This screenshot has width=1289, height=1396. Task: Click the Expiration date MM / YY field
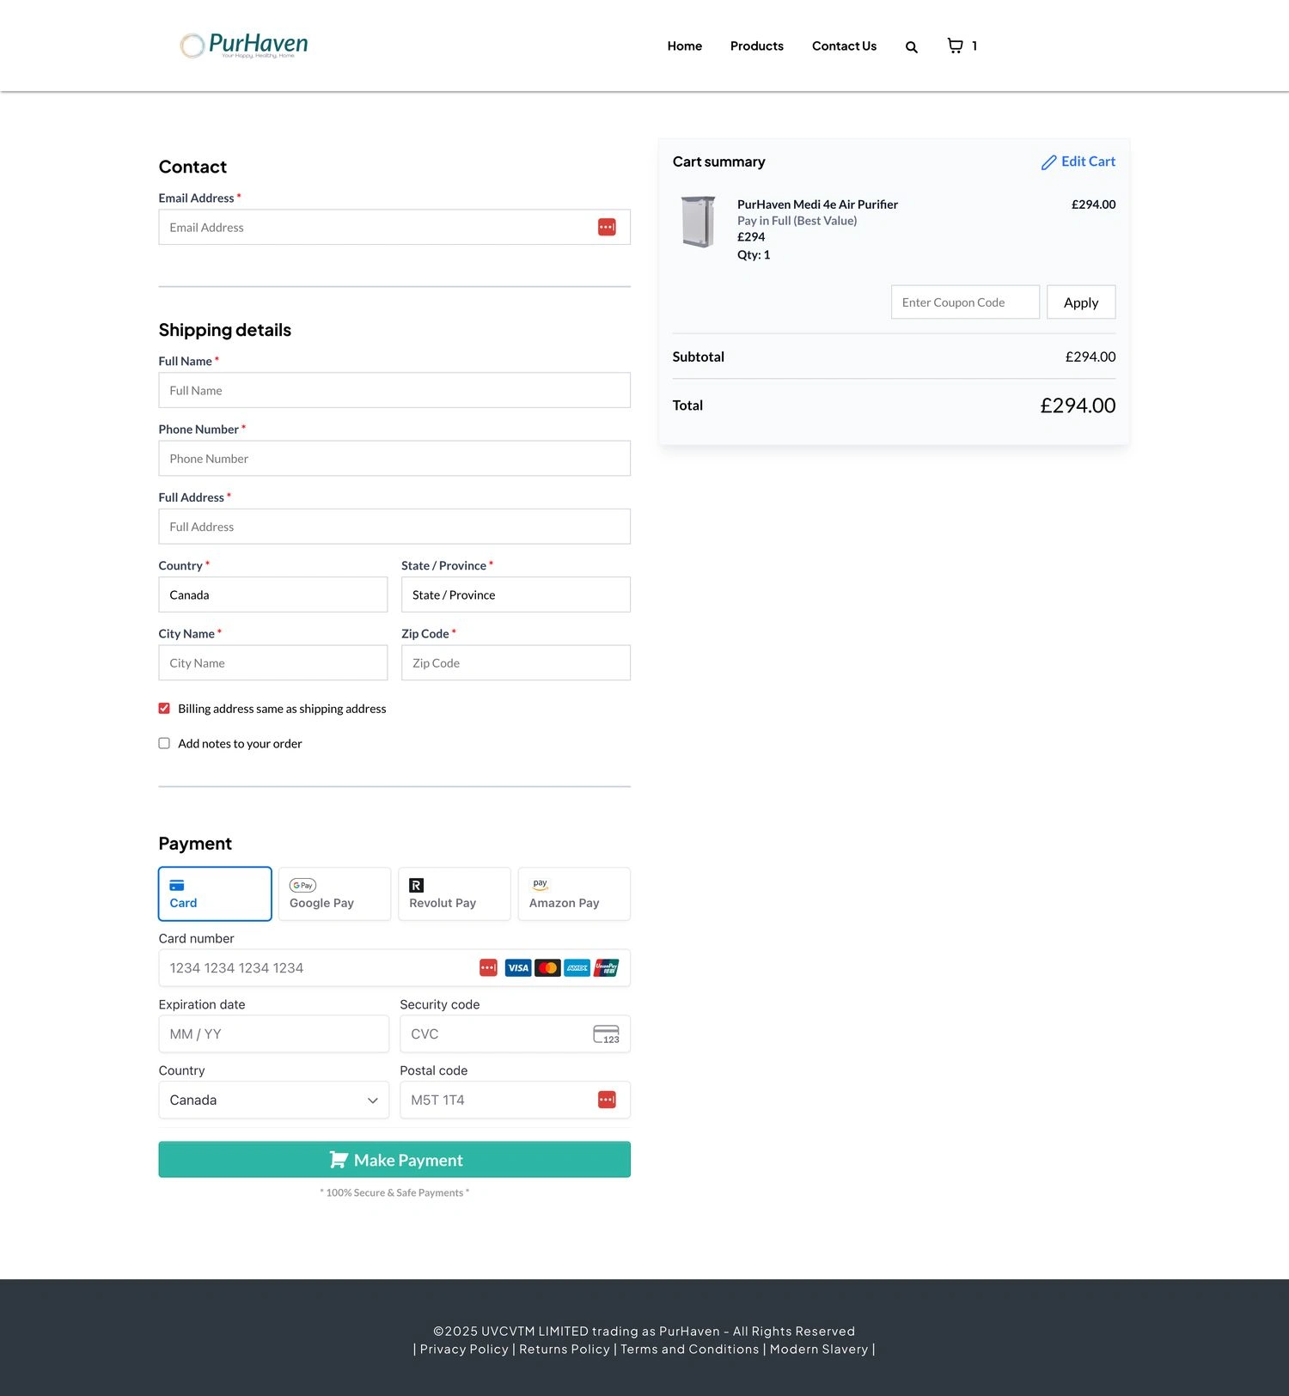(x=274, y=1034)
